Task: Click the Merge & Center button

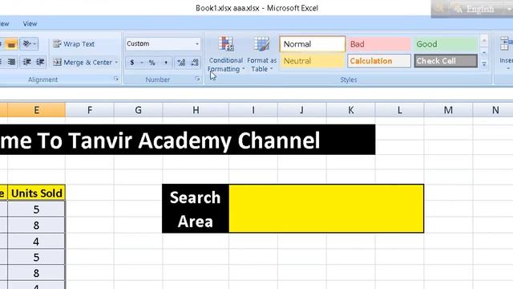Action: [83, 63]
